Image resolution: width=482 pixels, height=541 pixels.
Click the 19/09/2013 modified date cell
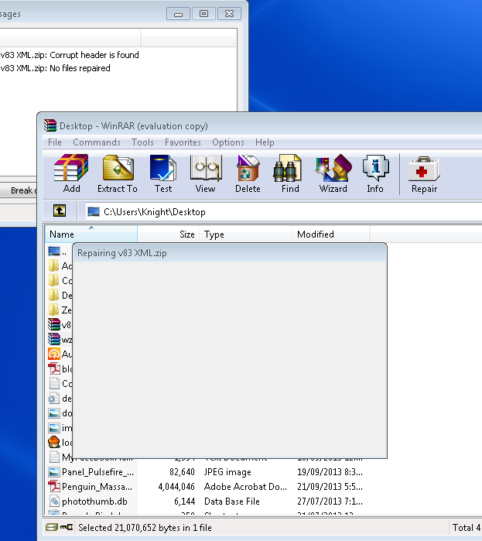pyautogui.click(x=330, y=472)
